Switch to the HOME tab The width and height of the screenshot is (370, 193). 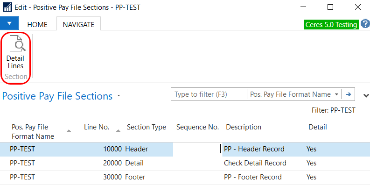pyautogui.click(x=37, y=25)
